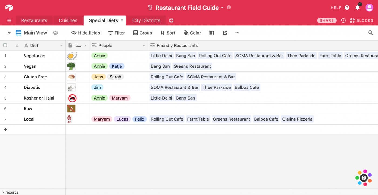Open the view switcher arrow beside Main View
378x195 pixels.
tap(9, 33)
